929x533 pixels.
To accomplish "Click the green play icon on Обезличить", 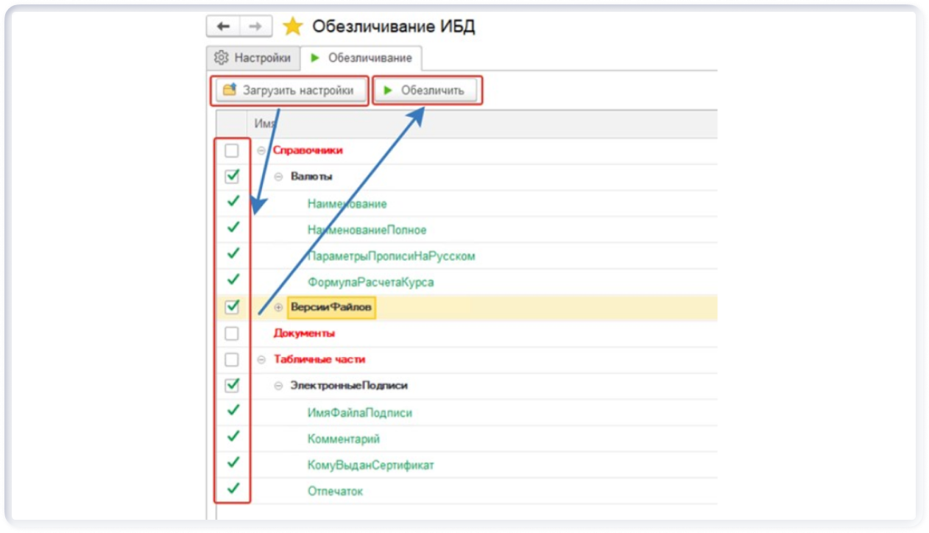I will tap(388, 91).
